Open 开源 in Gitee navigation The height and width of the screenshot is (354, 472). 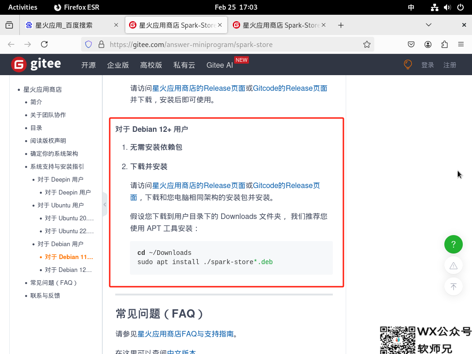88,65
